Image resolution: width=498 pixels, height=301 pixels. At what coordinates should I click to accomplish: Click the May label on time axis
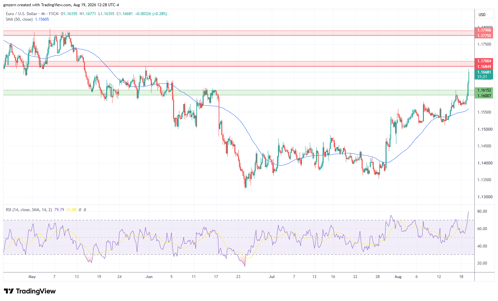[32, 277]
